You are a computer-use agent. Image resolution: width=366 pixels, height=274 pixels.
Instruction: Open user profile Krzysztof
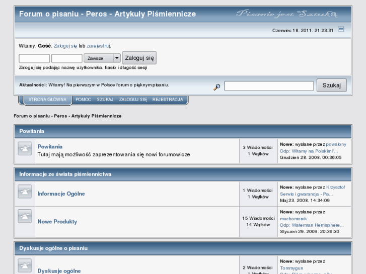[x=336, y=187]
